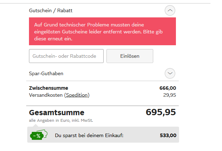Select the Zwischensumme label

tap(49, 88)
